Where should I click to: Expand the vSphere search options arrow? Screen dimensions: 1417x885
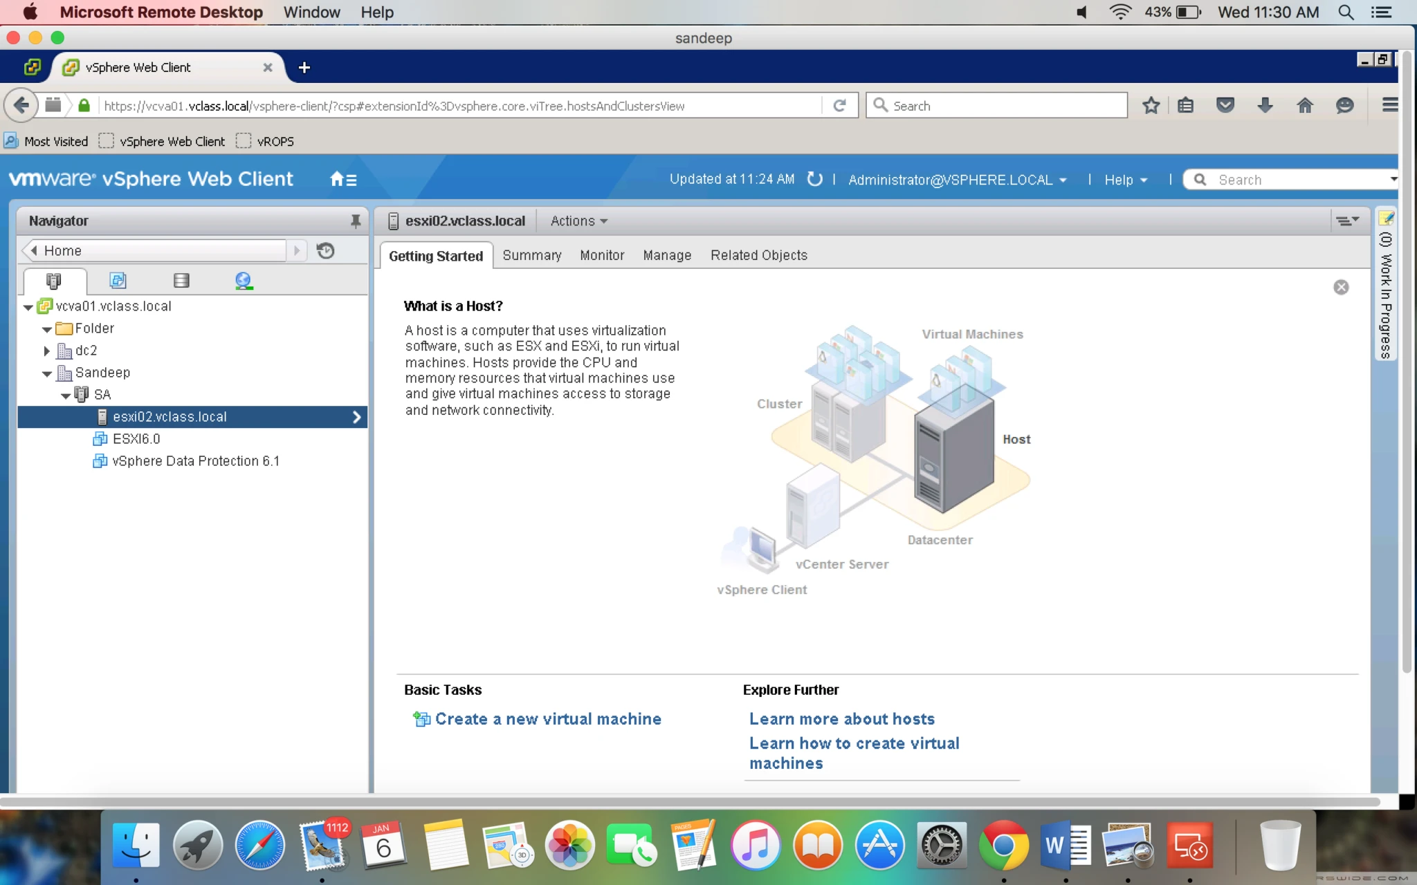click(1393, 179)
